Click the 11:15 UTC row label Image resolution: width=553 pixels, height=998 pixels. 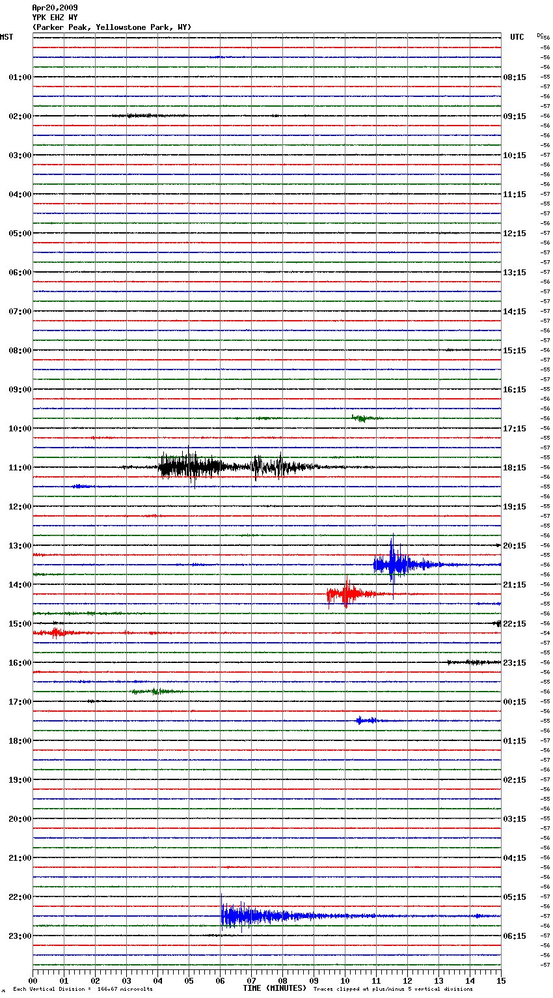pos(515,195)
